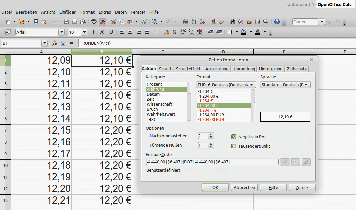Viewport: 356px width, 210px height.
Task: Expand the Sprache language dropdown
Action: tap(285, 85)
